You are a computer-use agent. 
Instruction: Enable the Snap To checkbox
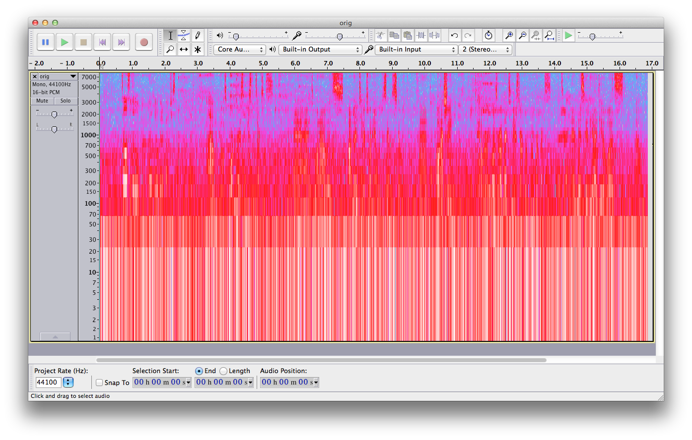[x=99, y=383]
